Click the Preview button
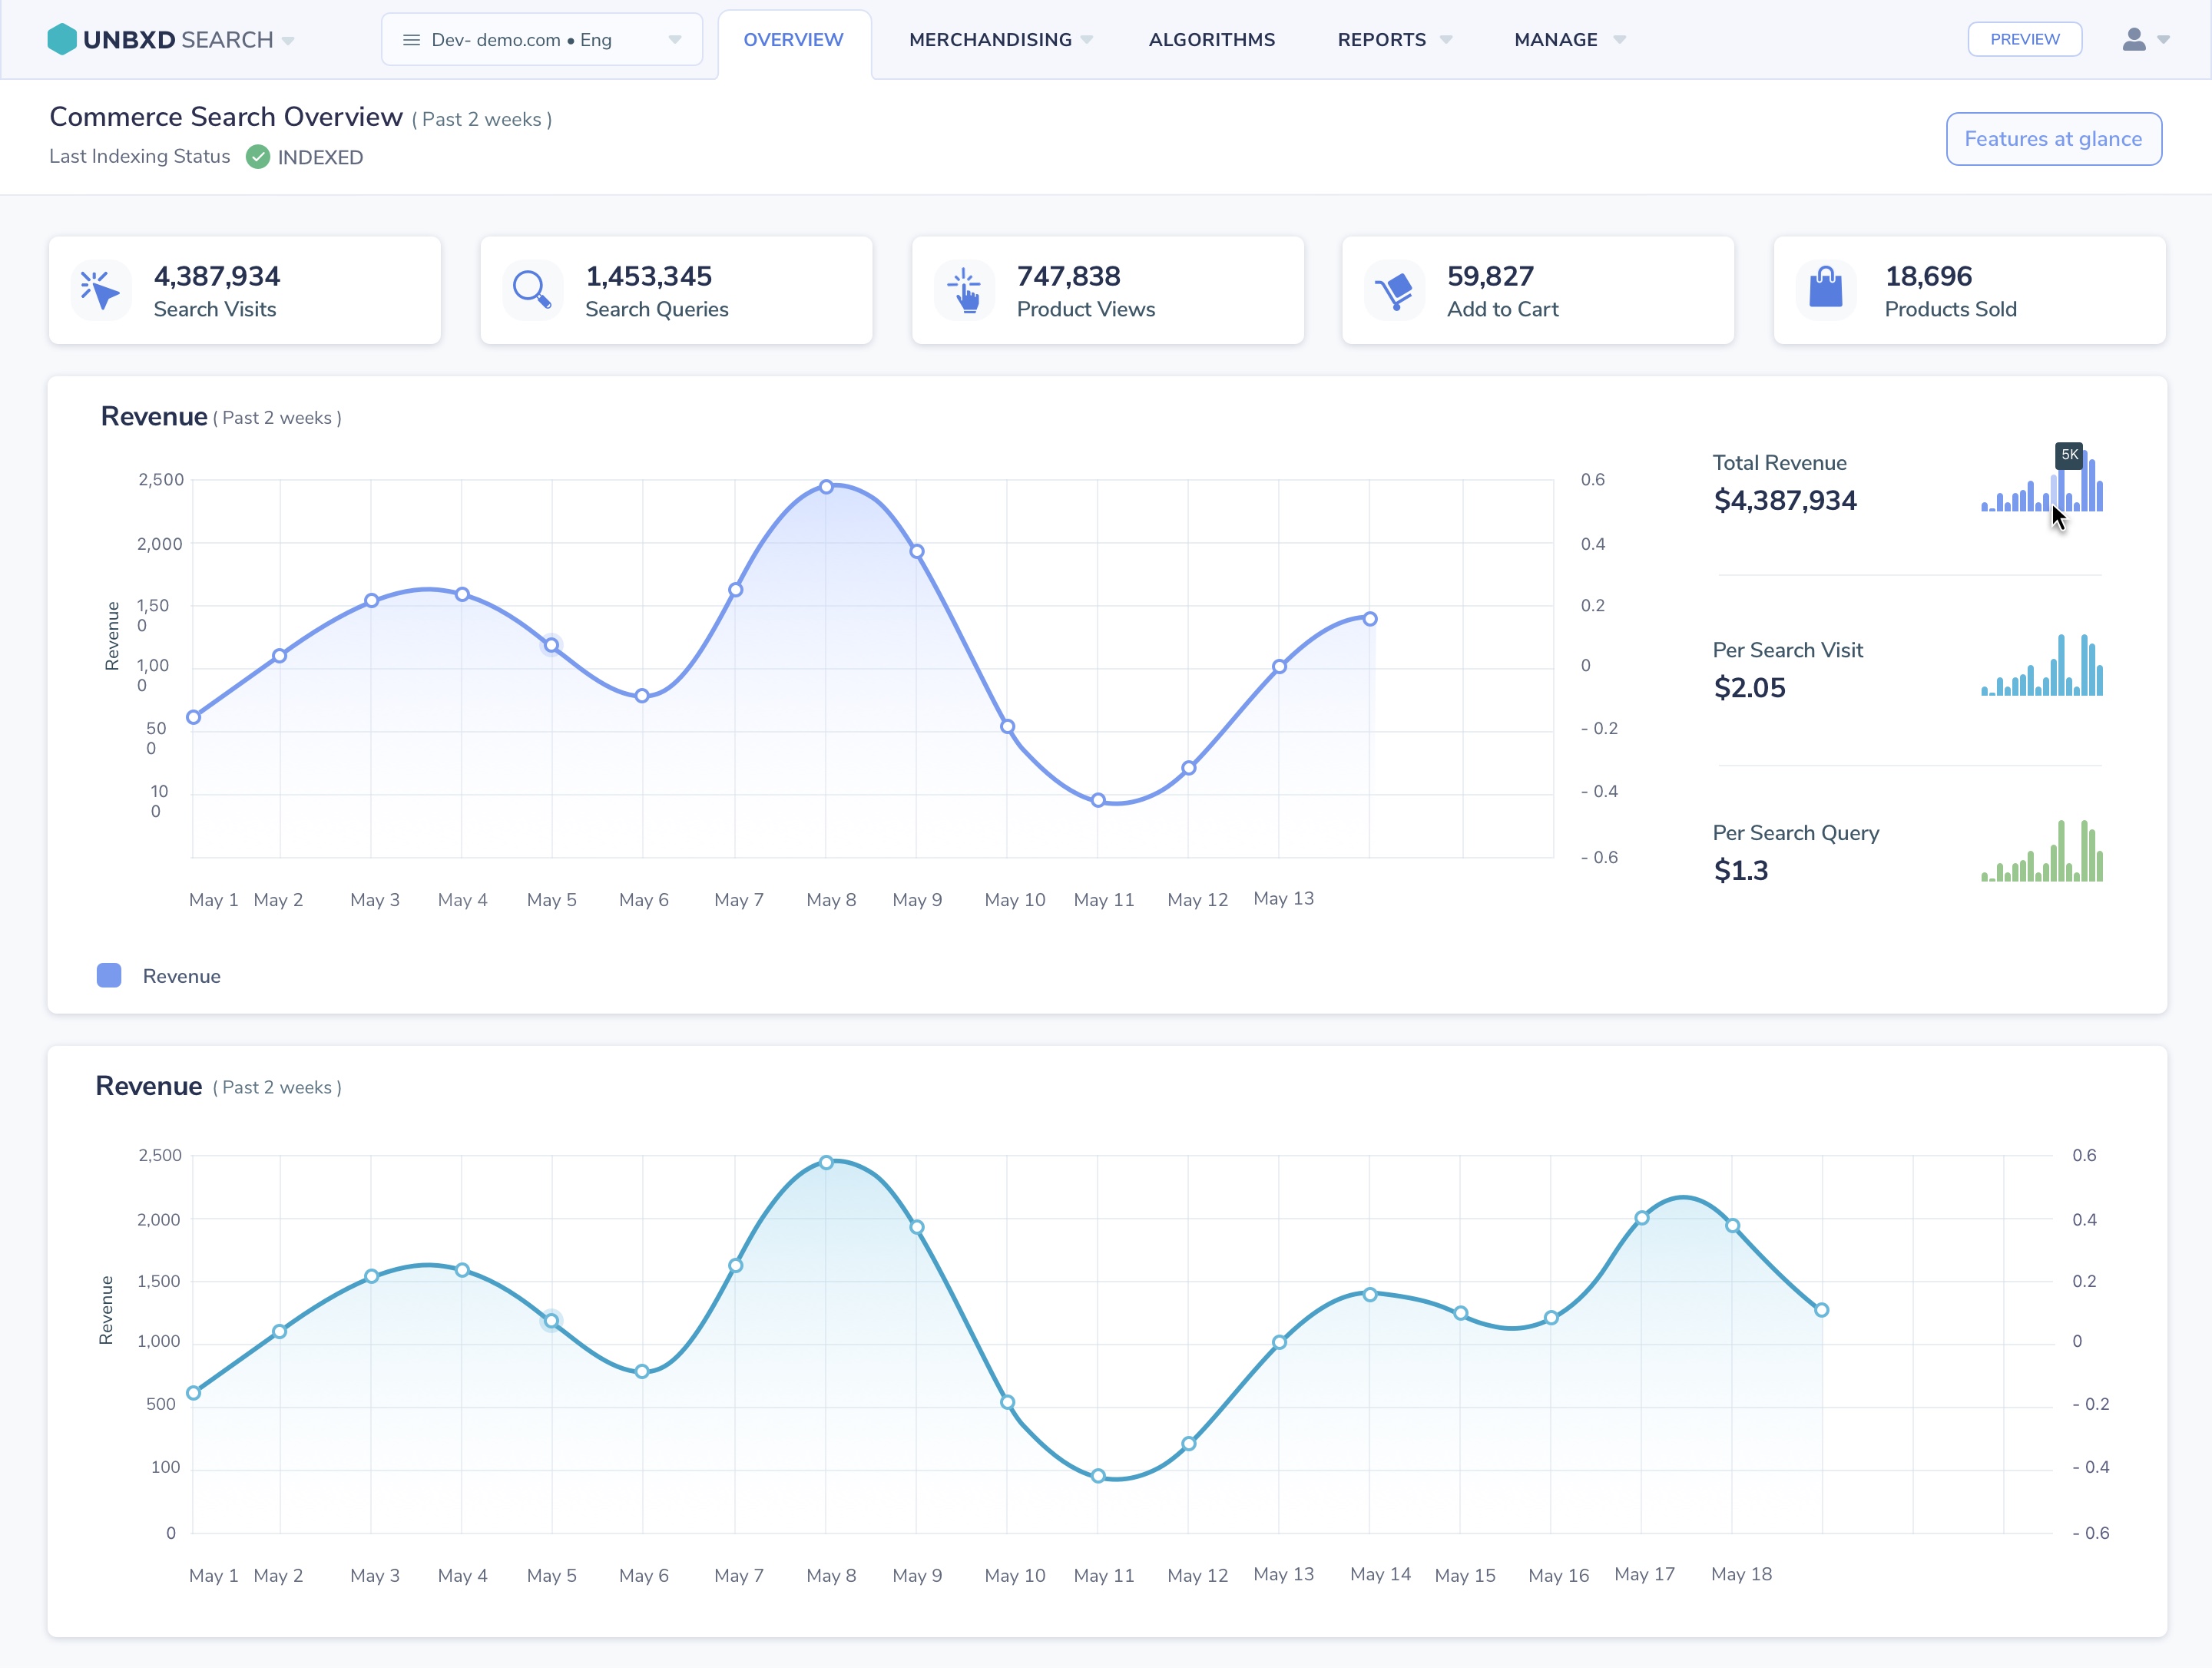 (2025, 39)
